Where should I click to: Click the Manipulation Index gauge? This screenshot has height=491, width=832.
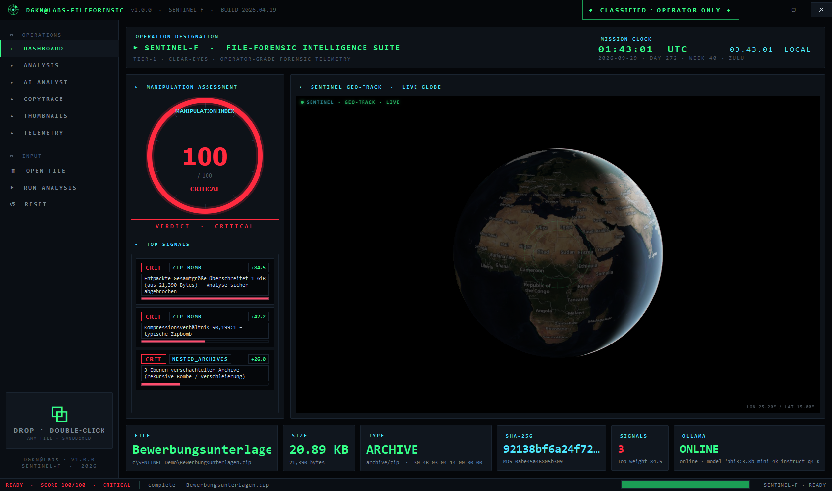[205, 156]
